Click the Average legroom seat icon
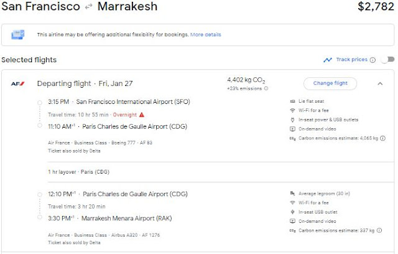Screen dimensions: 398x254 (293, 192)
